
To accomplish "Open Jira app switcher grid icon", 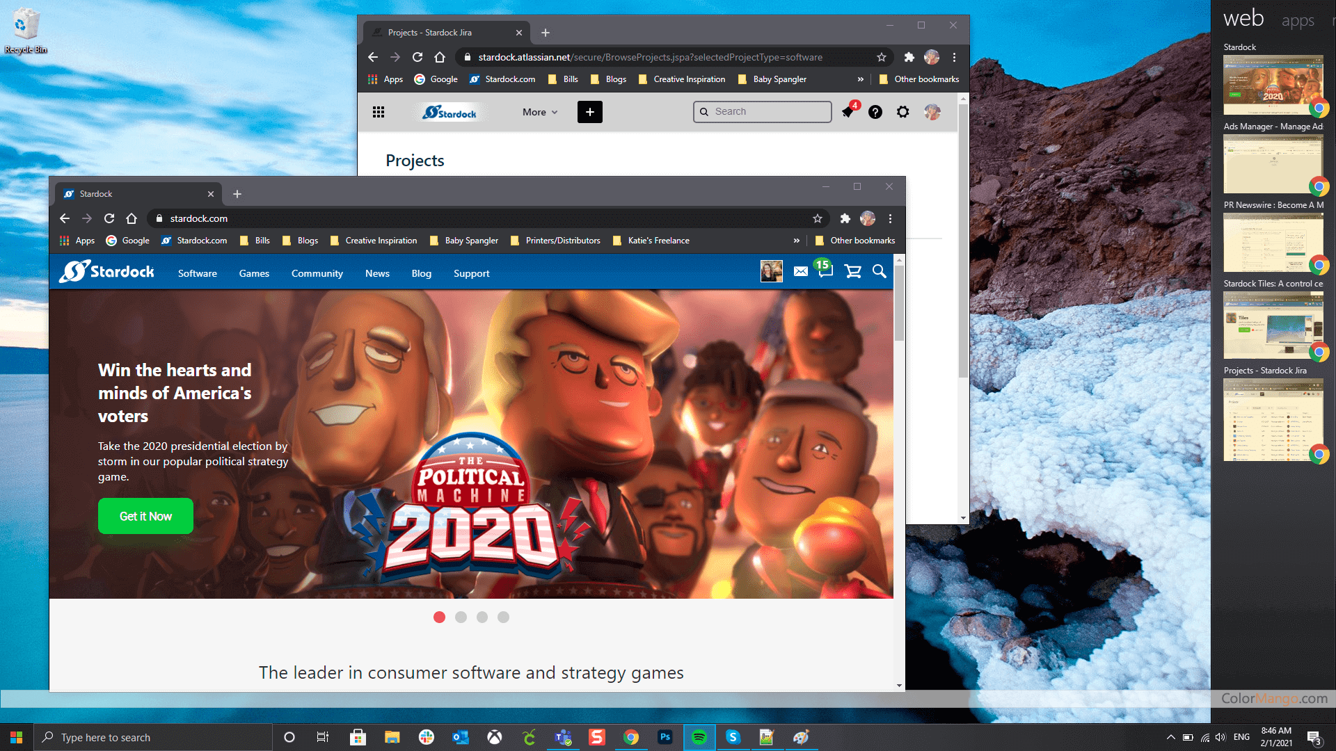I will tap(379, 112).
